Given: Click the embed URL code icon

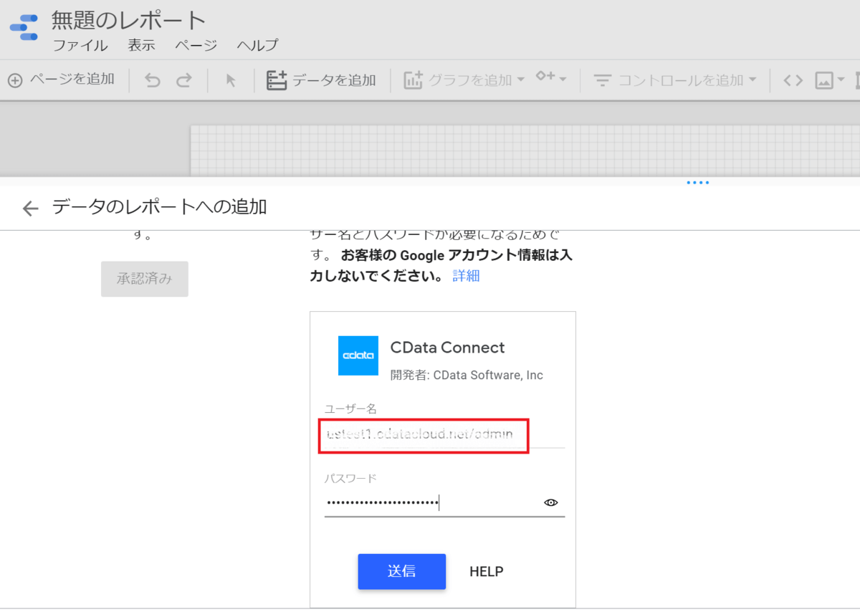Looking at the screenshot, I should coord(793,80).
